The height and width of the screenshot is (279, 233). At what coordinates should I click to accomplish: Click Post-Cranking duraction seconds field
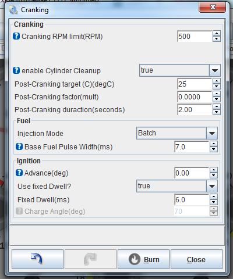pyautogui.click(x=195, y=109)
